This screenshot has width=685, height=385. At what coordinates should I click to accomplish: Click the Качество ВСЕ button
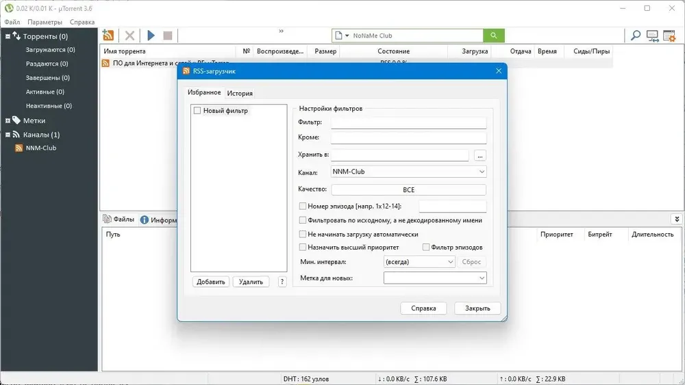click(408, 189)
